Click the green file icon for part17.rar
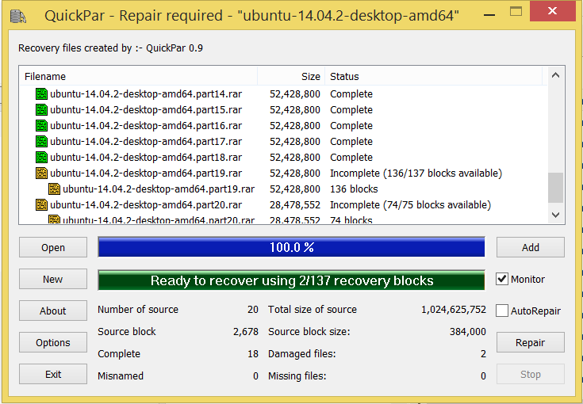 pyautogui.click(x=41, y=142)
